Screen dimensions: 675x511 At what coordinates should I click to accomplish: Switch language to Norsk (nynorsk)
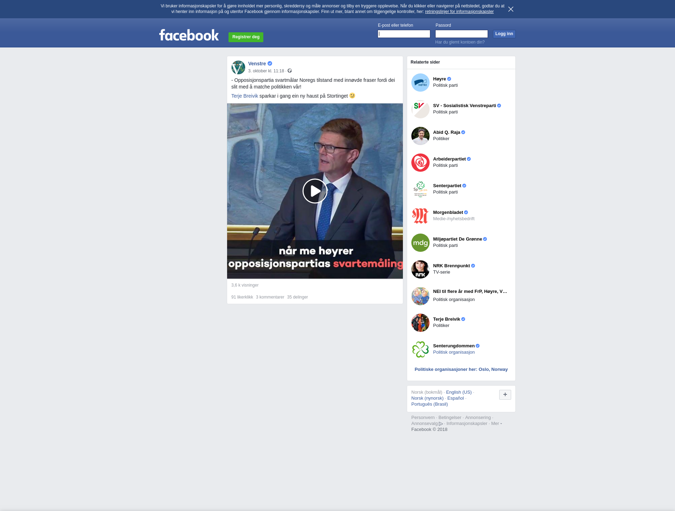point(427,398)
